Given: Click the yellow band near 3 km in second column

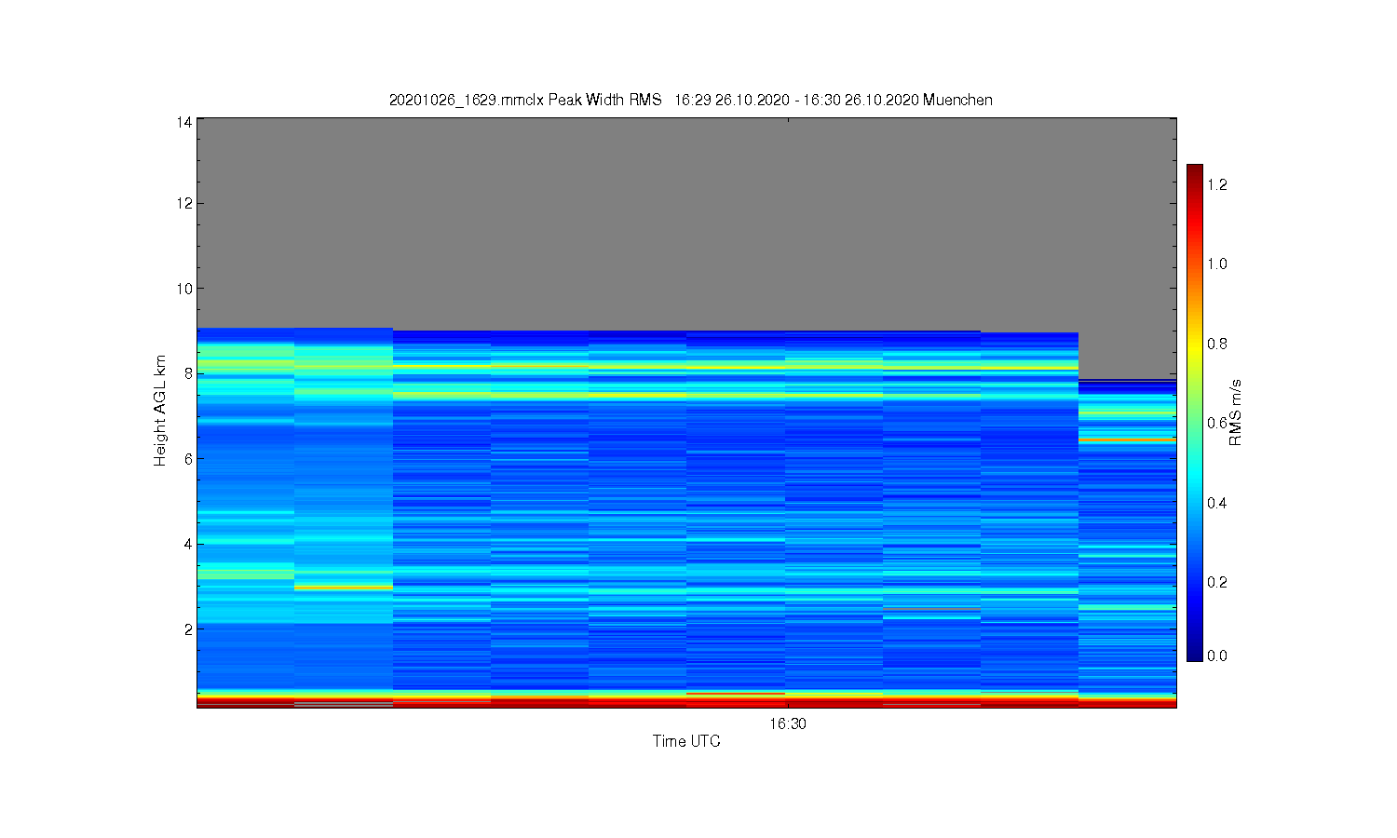Looking at the screenshot, I should (x=344, y=587).
